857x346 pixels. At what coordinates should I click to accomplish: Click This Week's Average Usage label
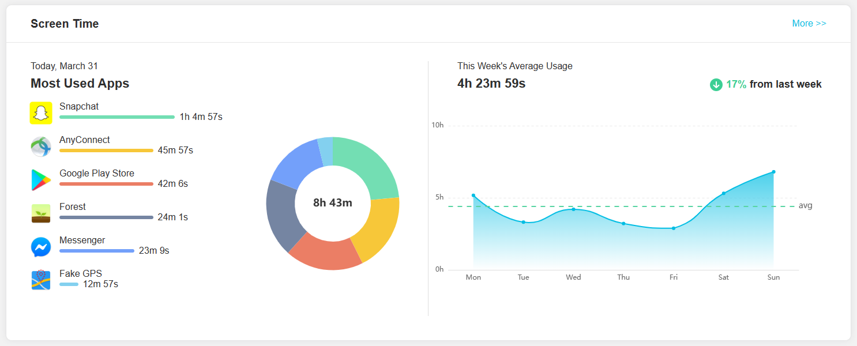click(x=515, y=66)
